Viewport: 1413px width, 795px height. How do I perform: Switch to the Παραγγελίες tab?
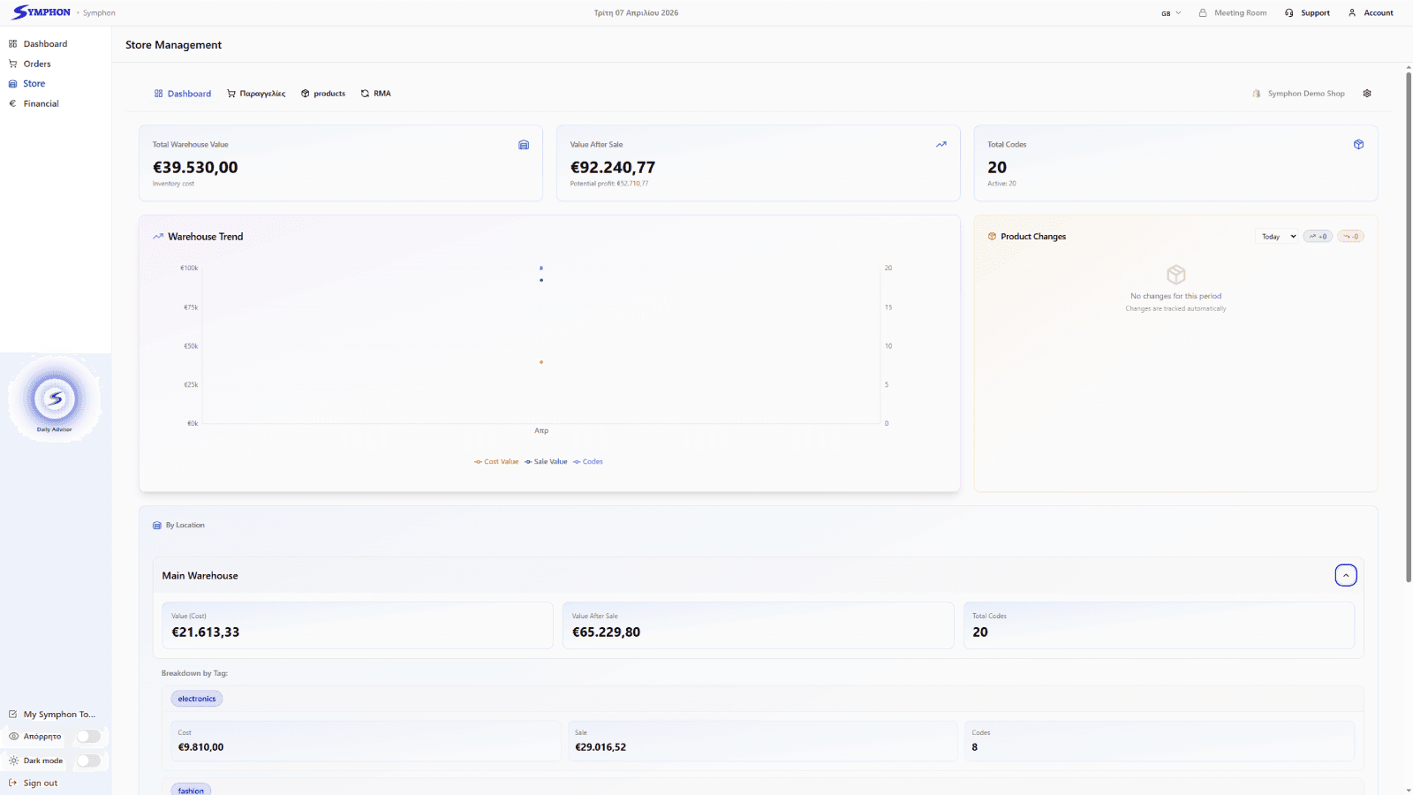tap(256, 94)
